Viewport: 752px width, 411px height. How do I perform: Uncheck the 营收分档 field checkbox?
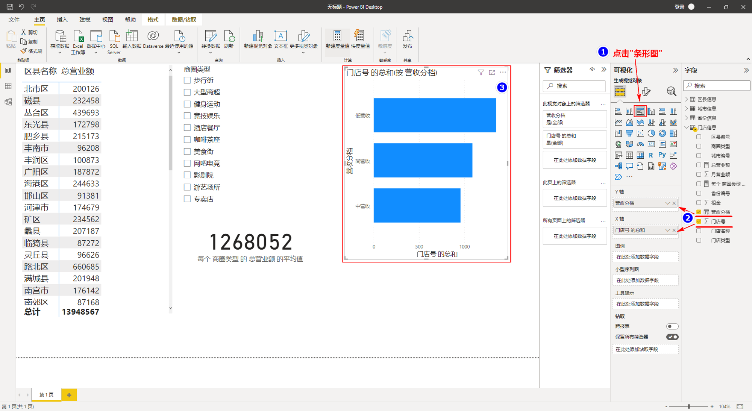[x=699, y=212]
